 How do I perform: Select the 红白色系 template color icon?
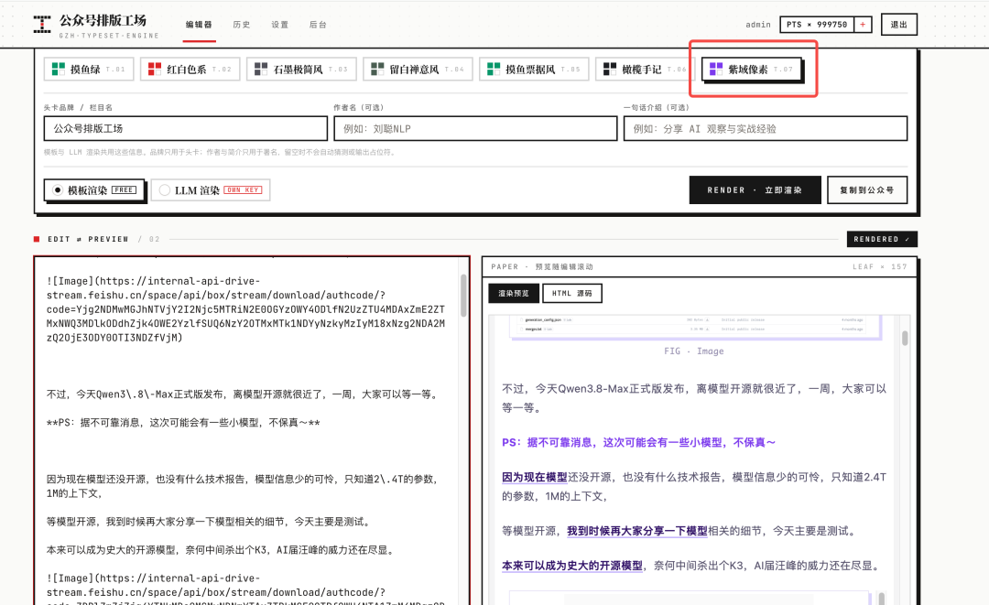pos(155,70)
